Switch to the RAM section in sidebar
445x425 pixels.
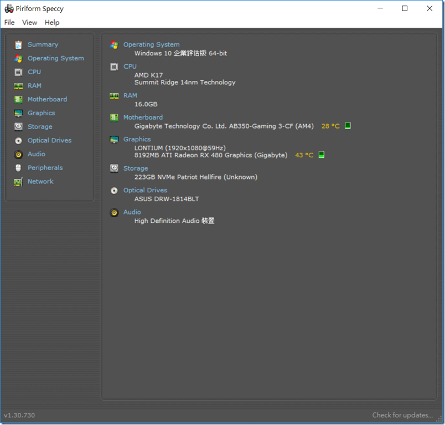click(34, 85)
